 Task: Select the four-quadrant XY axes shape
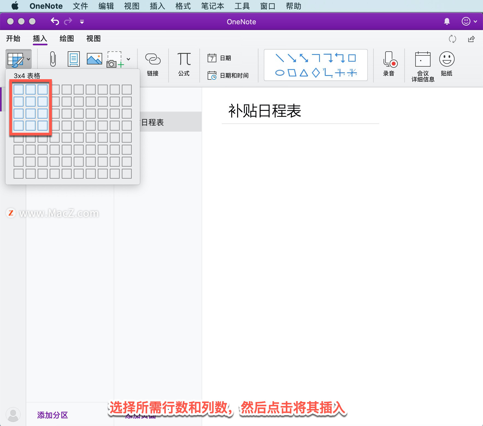coord(340,73)
